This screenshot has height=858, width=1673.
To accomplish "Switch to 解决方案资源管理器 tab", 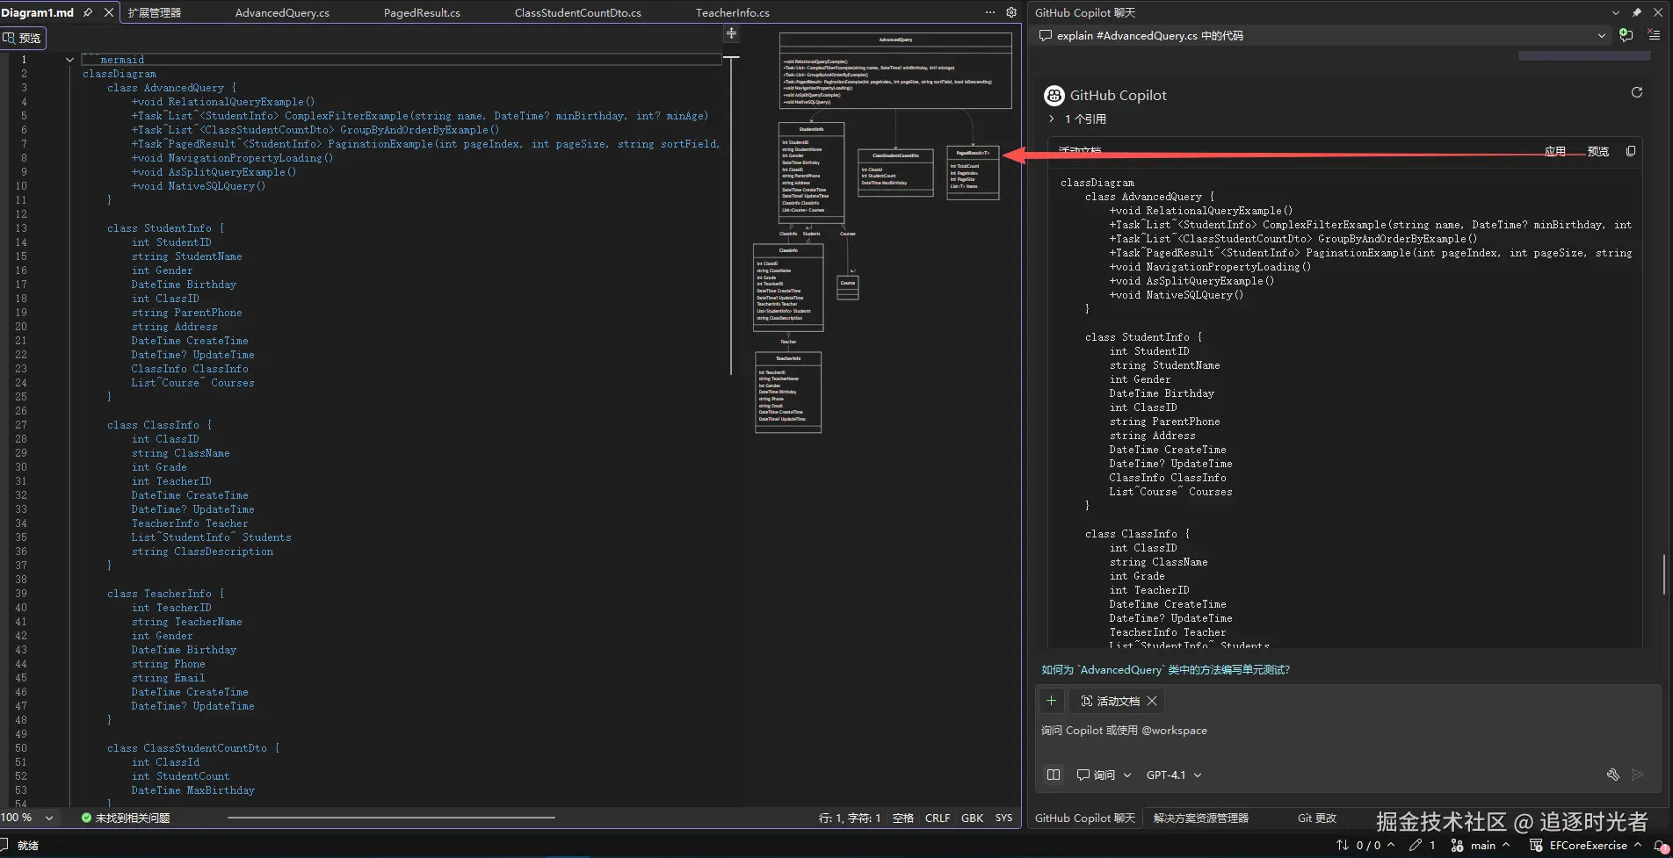I will (1200, 818).
